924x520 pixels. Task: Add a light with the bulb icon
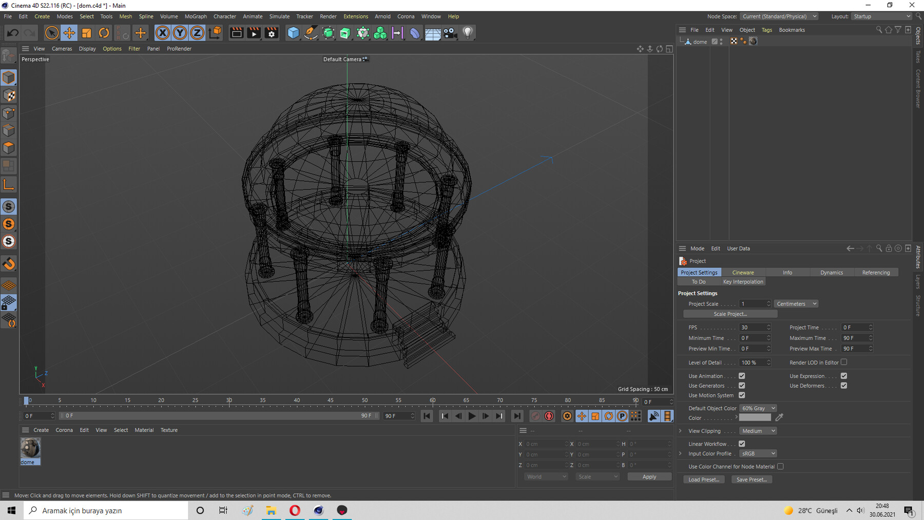467,33
